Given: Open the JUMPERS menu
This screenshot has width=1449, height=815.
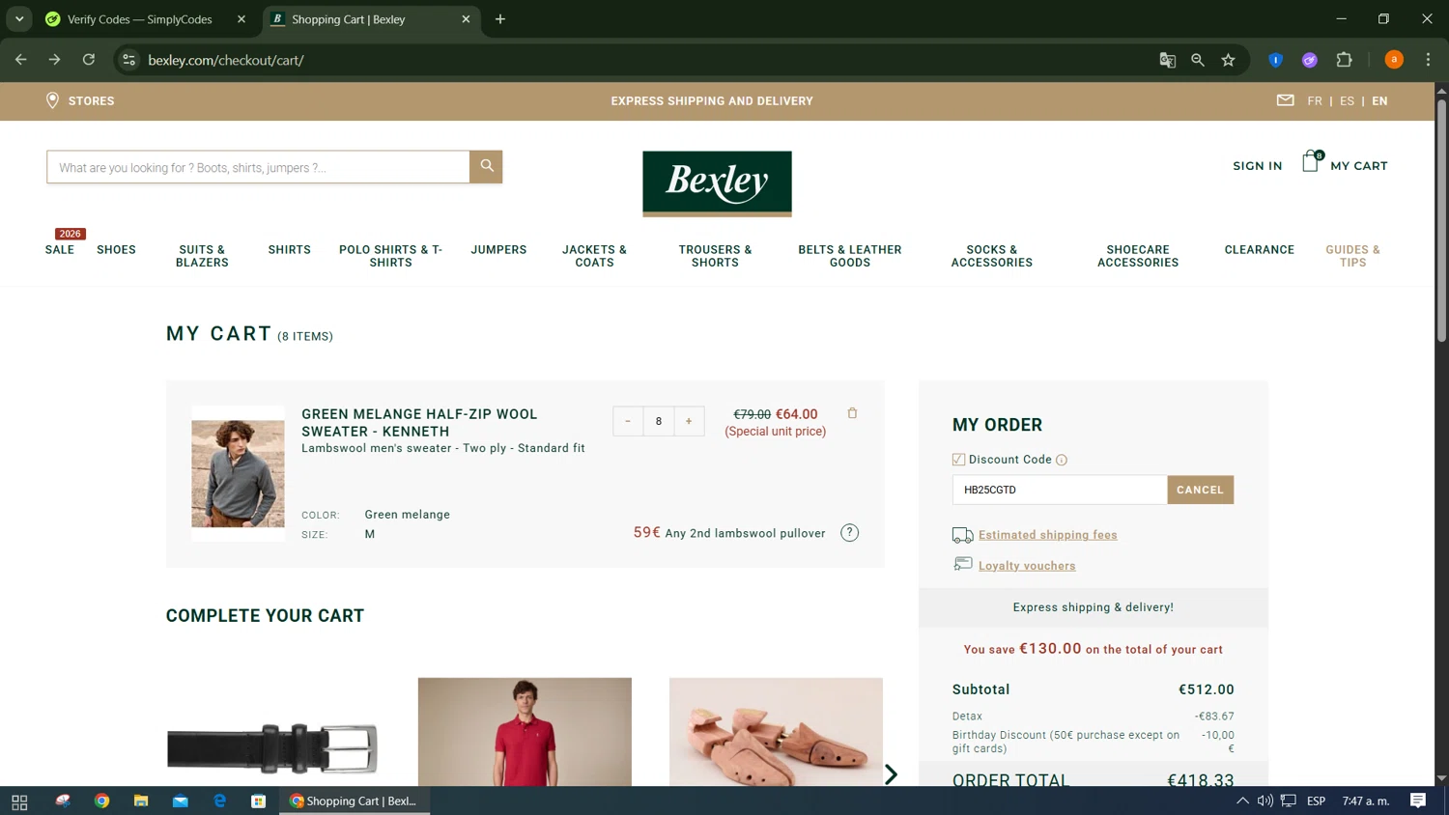Looking at the screenshot, I should [x=498, y=249].
